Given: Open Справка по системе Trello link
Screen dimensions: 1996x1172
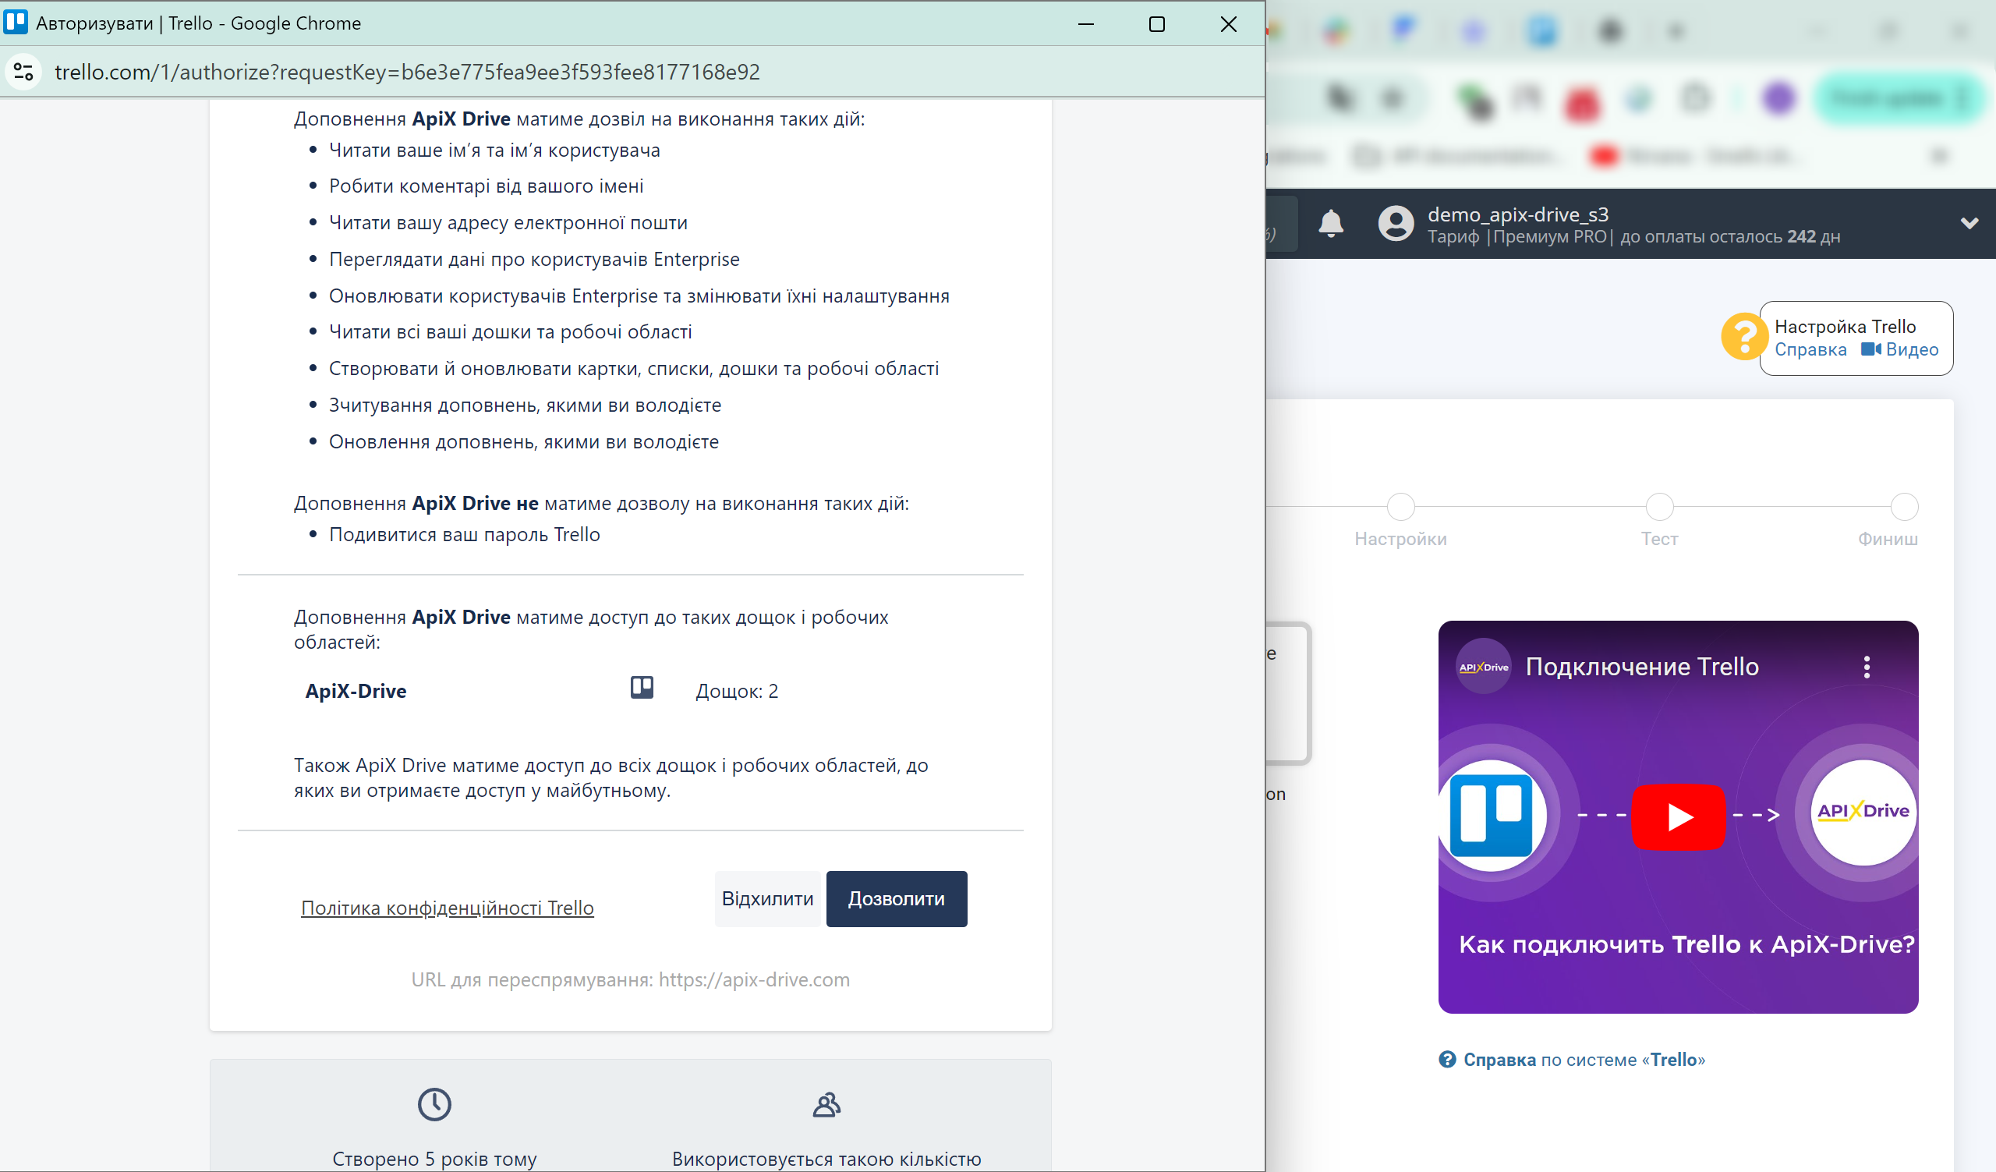Looking at the screenshot, I should (x=1584, y=1060).
